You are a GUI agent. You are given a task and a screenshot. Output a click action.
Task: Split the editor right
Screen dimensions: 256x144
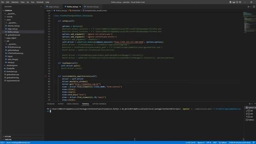254,7
